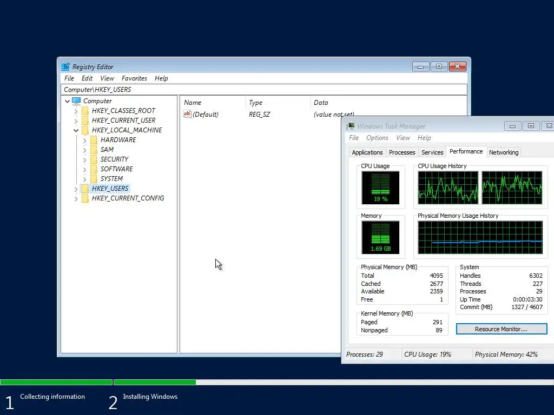The height and width of the screenshot is (415, 554).
Task: Maximize the Windows Task Manager window
Action: point(531,125)
